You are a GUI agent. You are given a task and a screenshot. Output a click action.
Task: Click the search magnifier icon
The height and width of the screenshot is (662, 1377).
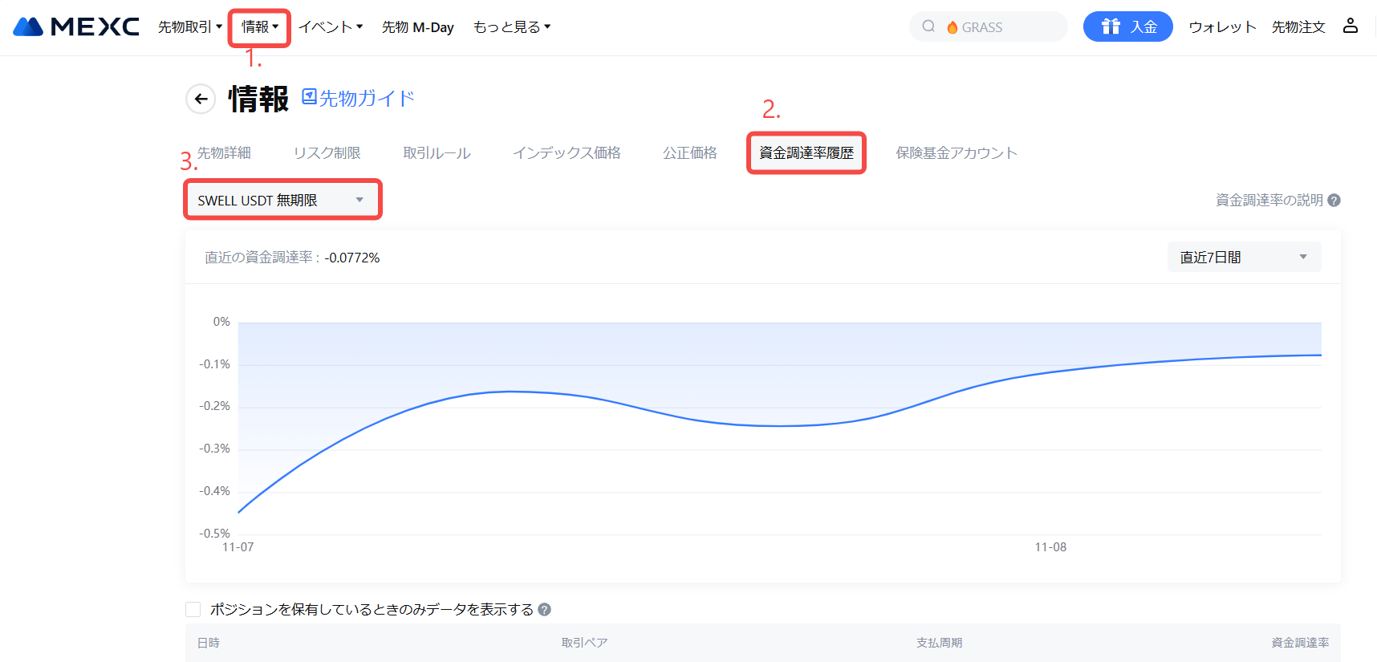point(928,26)
